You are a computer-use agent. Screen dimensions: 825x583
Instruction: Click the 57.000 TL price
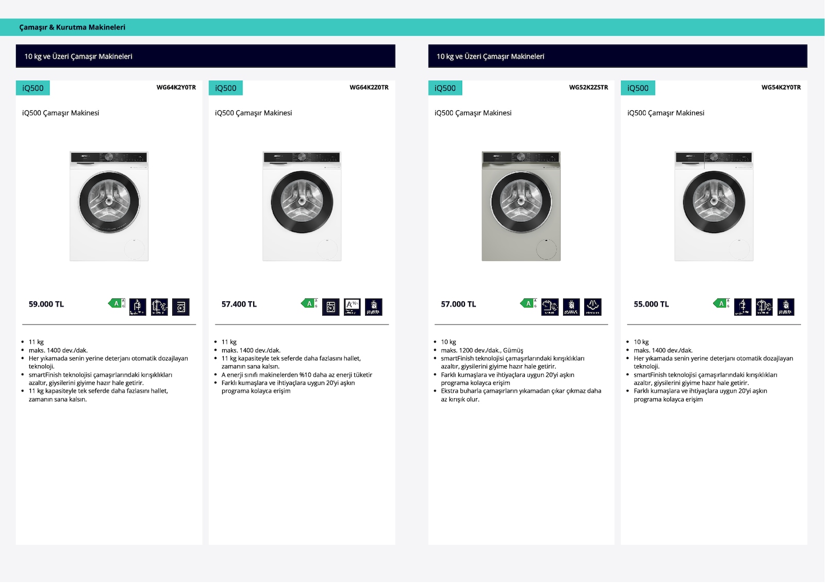pos(458,304)
